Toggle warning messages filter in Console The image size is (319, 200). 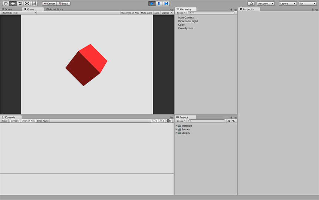[x=162, y=121]
